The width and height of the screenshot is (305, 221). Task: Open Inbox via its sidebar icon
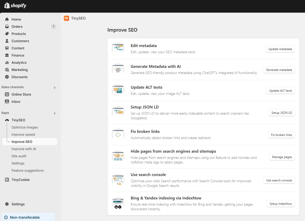click(x=7, y=102)
